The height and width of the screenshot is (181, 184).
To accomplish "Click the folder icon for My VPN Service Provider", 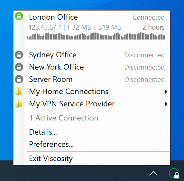I will 19,104.
